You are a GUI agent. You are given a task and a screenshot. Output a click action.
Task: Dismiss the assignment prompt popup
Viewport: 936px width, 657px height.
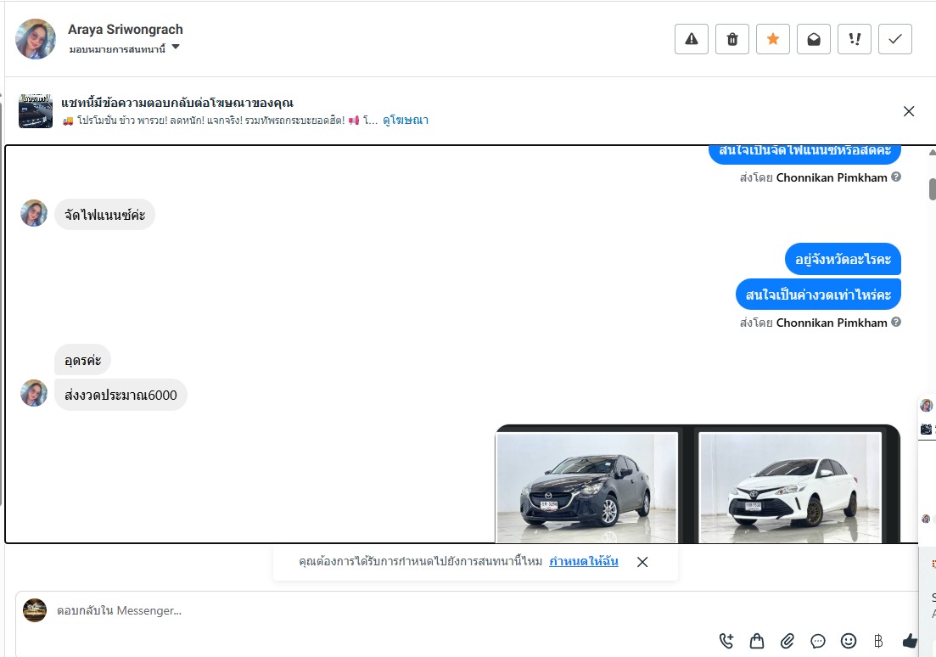642,562
